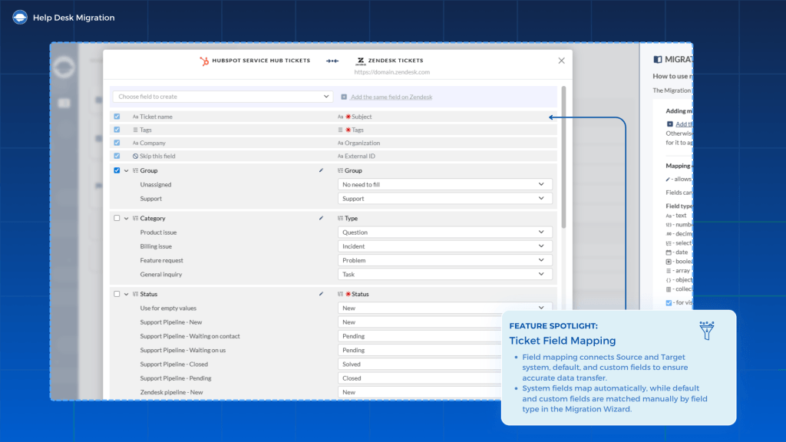Screen dimensions: 786x442
Task: Check the Status field checkbox
Action: click(117, 294)
